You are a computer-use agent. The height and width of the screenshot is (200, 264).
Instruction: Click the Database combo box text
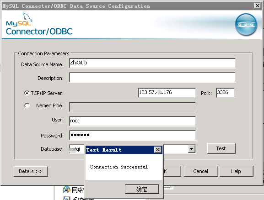coord(77,149)
